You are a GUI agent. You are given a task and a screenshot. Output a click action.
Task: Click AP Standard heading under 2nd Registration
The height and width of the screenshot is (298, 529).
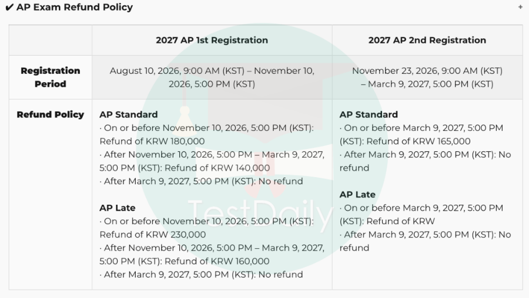coord(369,114)
